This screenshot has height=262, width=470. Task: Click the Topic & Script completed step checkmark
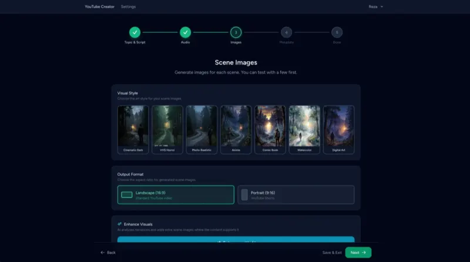point(135,32)
